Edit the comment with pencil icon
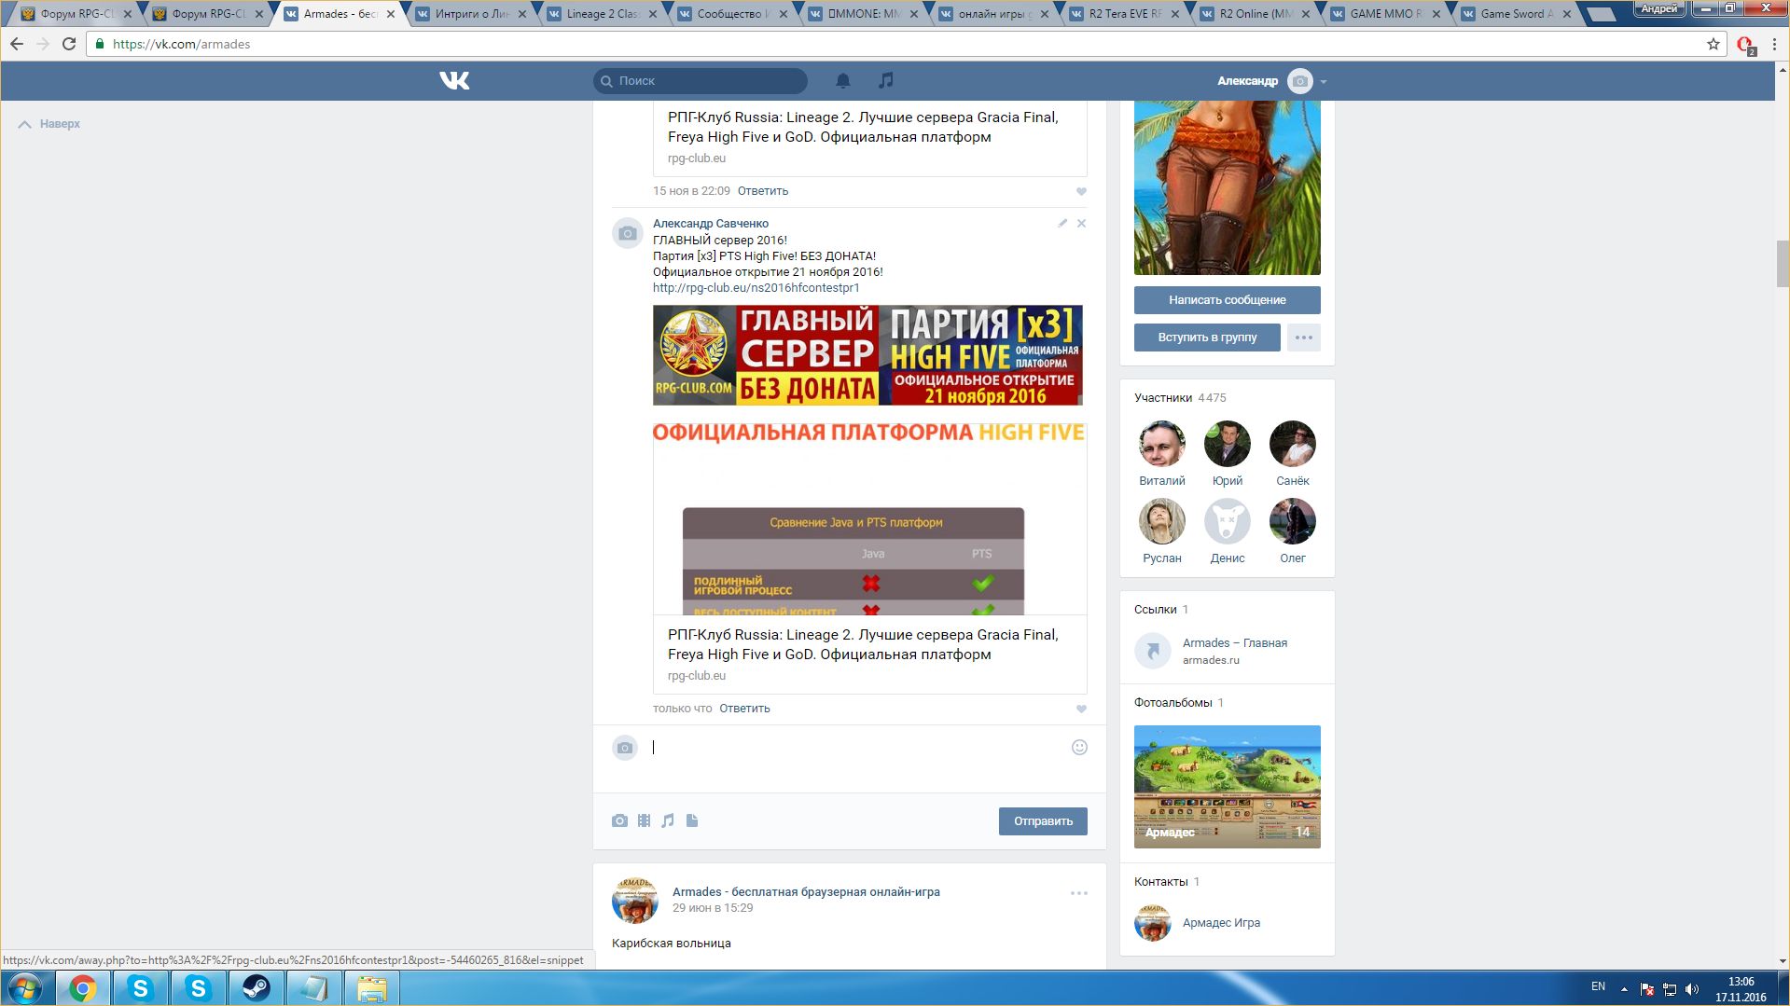This screenshot has height=1006, width=1790. click(x=1062, y=224)
